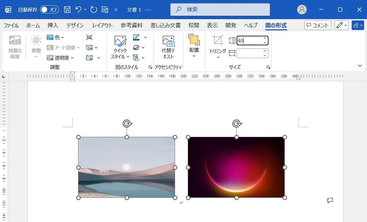Image resolution: width=367 pixels, height=222 pixels.
Task: Switch to the Insert (挿入) tab
Action: [x=53, y=25]
